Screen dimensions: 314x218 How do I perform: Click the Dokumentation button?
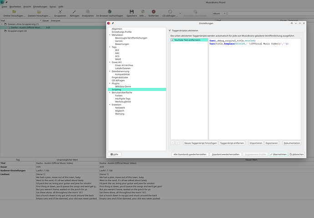point(292,143)
